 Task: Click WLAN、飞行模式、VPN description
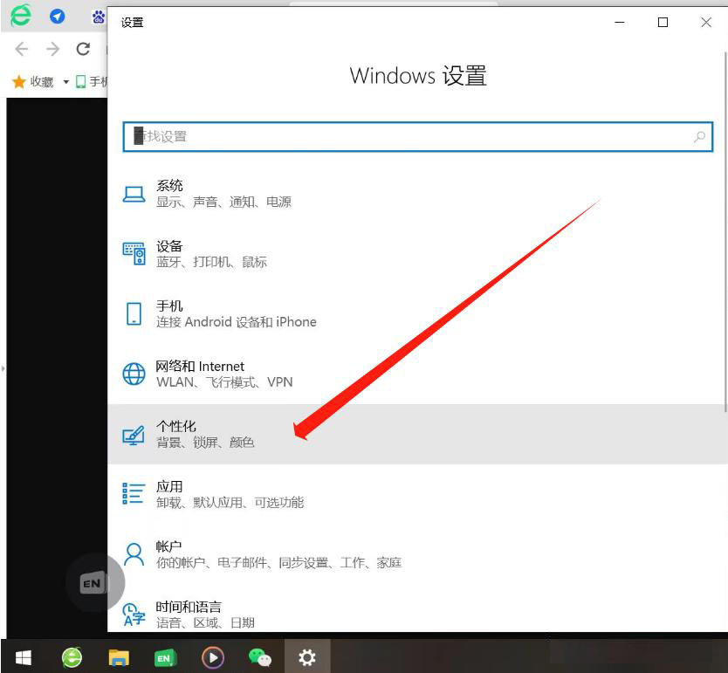click(224, 382)
